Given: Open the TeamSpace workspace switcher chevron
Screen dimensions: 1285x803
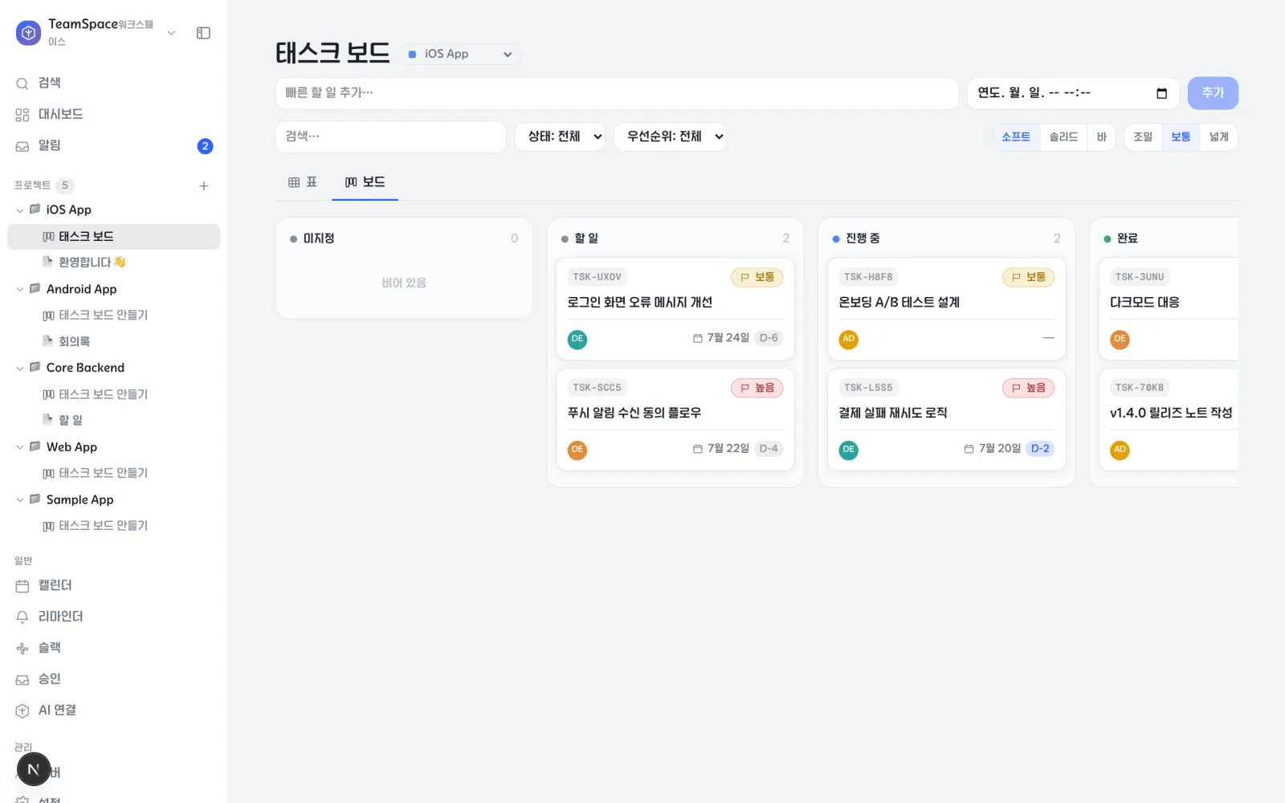Looking at the screenshot, I should (171, 33).
